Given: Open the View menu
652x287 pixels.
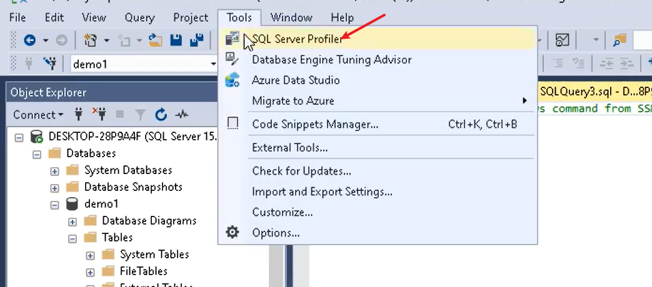Looking at the screenshot, I should coord(94,18).
